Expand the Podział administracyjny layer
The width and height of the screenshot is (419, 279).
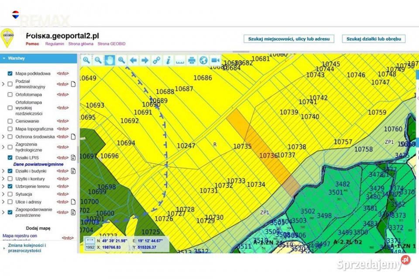coord(3,84)
